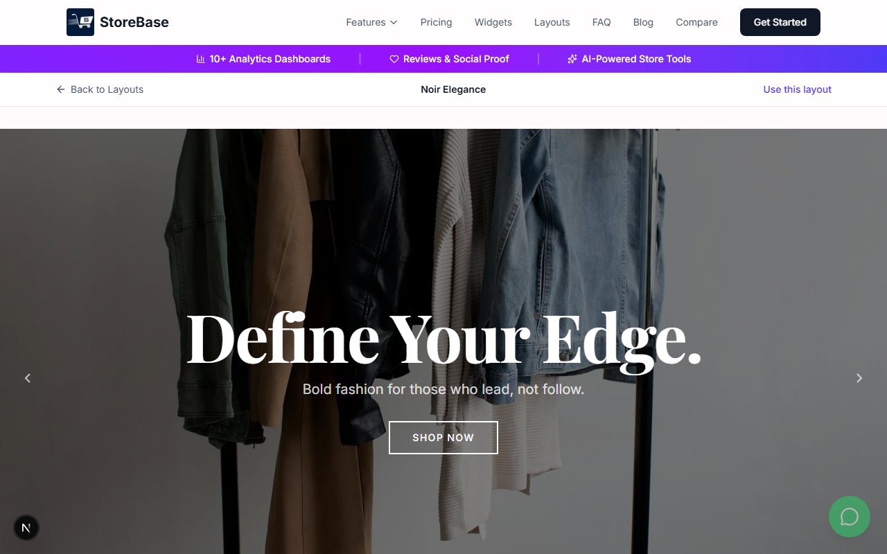Go to the previous hero slide arrow
Image resolution: width=887 pixels, height=554 pixels.
pyautogui.click(x=28, y=378)
